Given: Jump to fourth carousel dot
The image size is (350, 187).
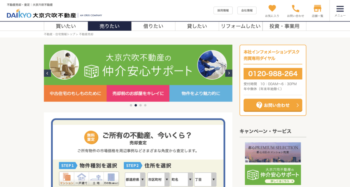Looking at the screenshot, I should 145,105.
